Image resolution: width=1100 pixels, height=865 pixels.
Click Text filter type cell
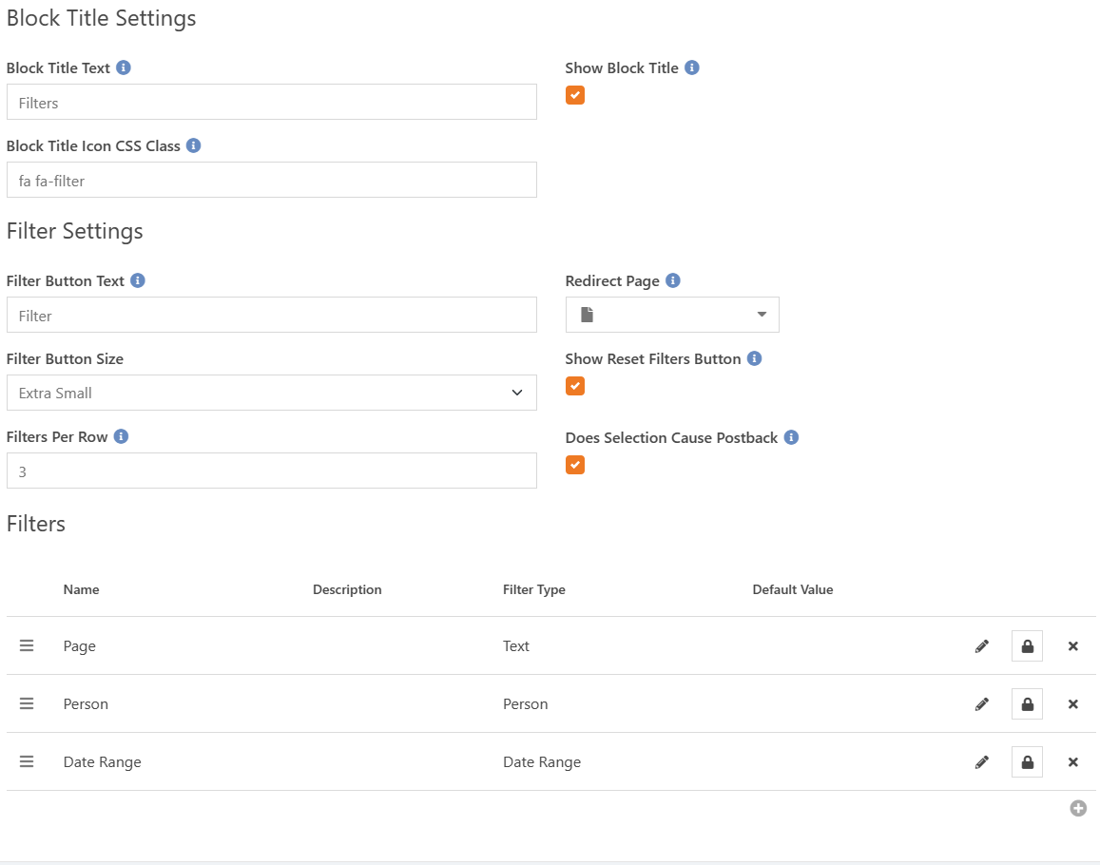tap(516, 646)
